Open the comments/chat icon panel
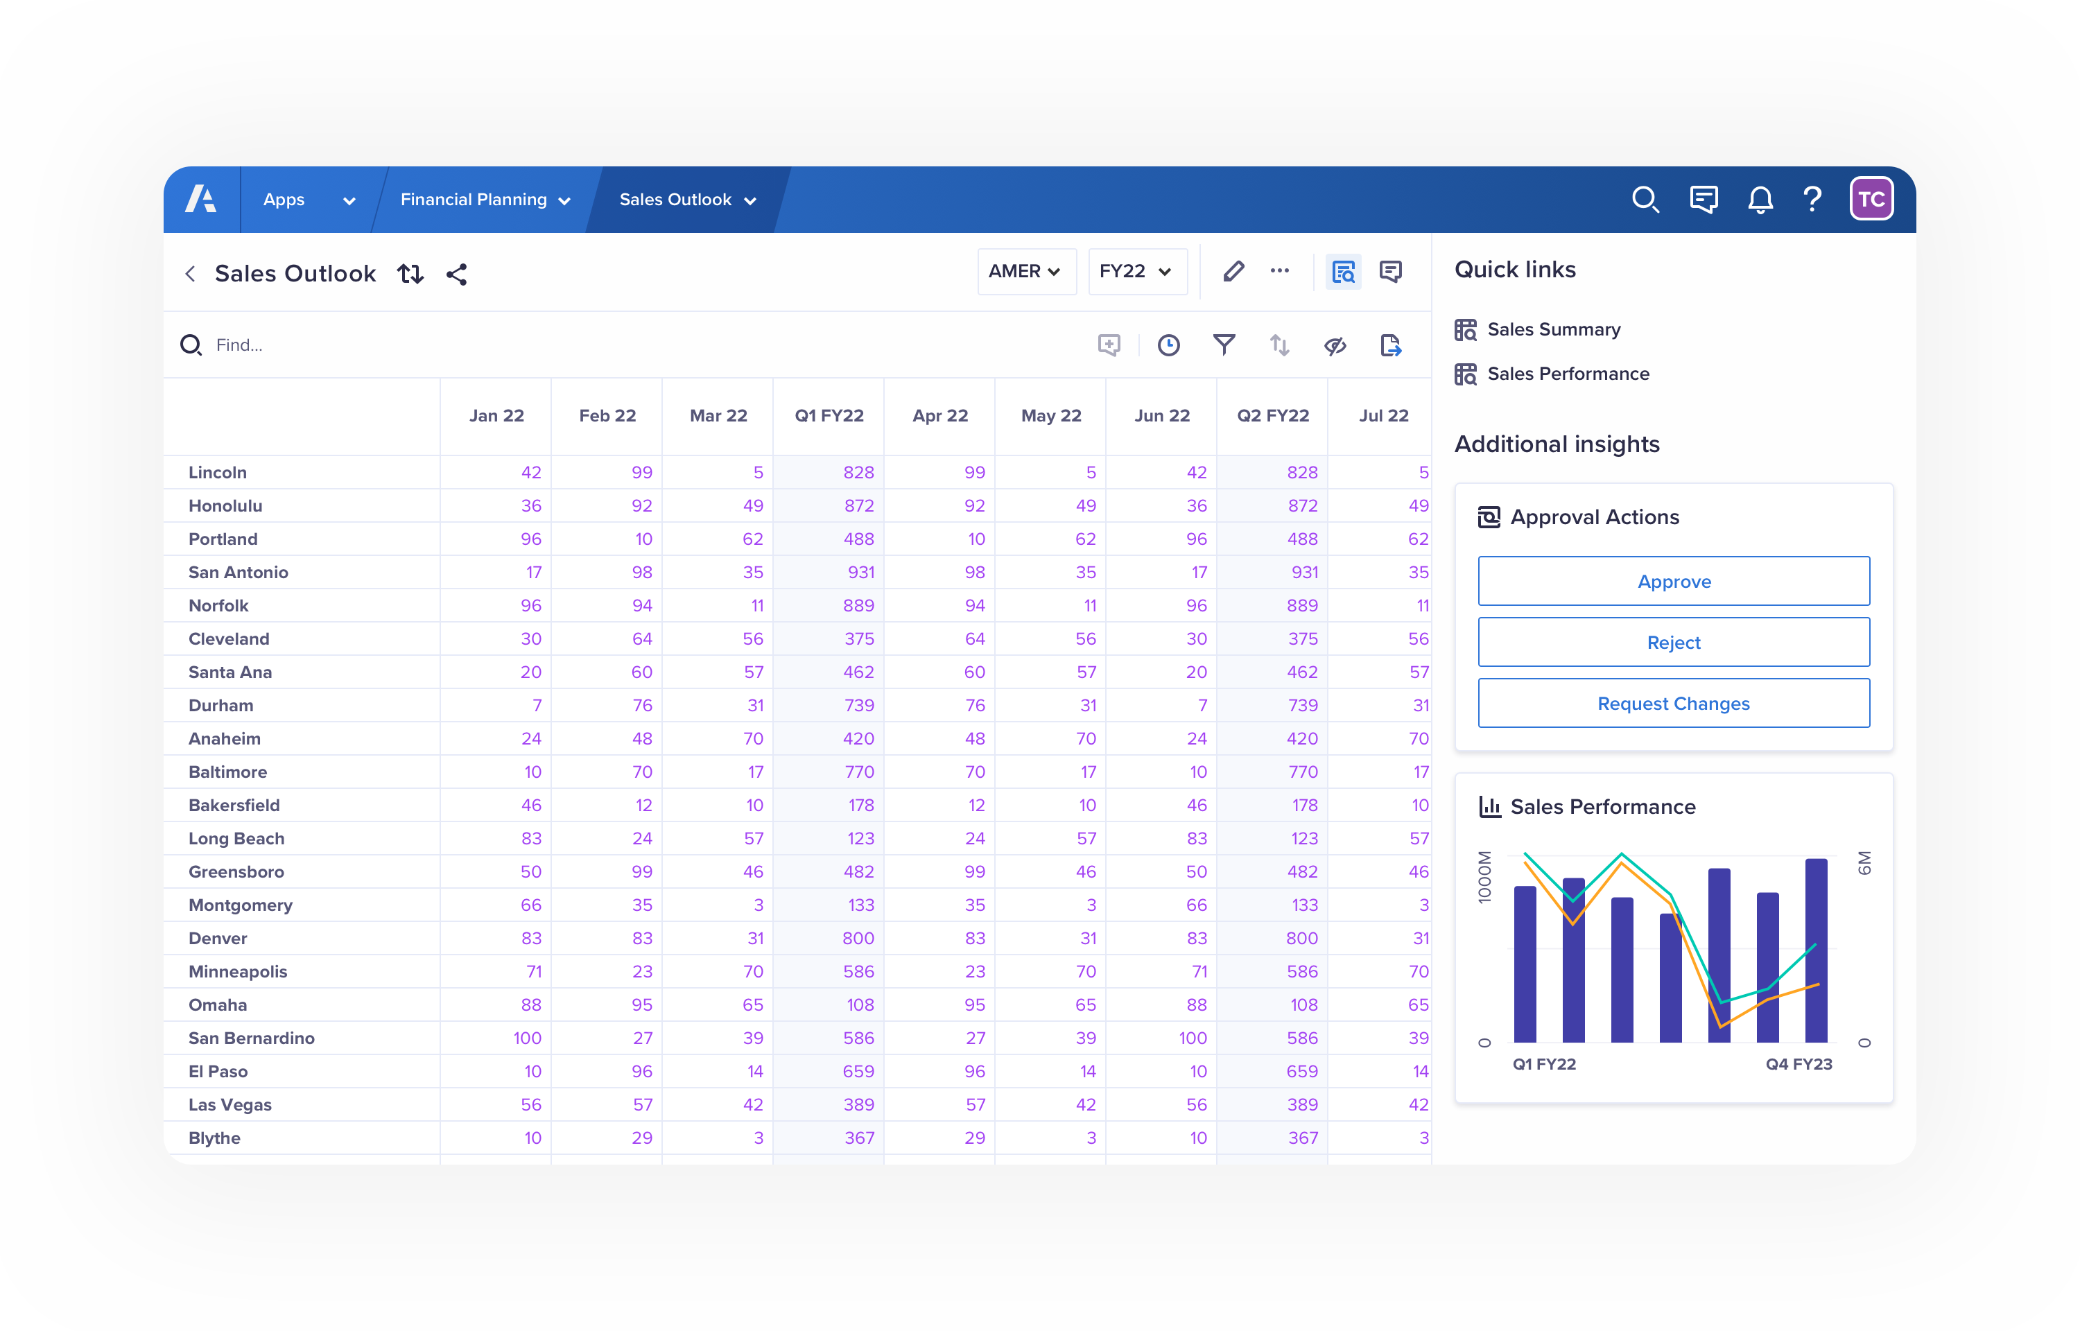The width and height of the screenshot is (2080, 1331). click(x=1703, y=198)
